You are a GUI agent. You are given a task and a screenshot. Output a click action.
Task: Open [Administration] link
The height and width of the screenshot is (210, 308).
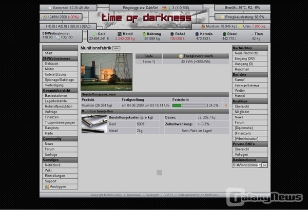click(250, 139)
